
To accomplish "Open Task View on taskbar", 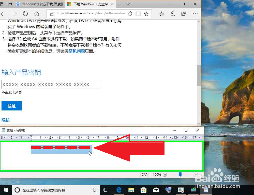I will (x=106, y=190).
